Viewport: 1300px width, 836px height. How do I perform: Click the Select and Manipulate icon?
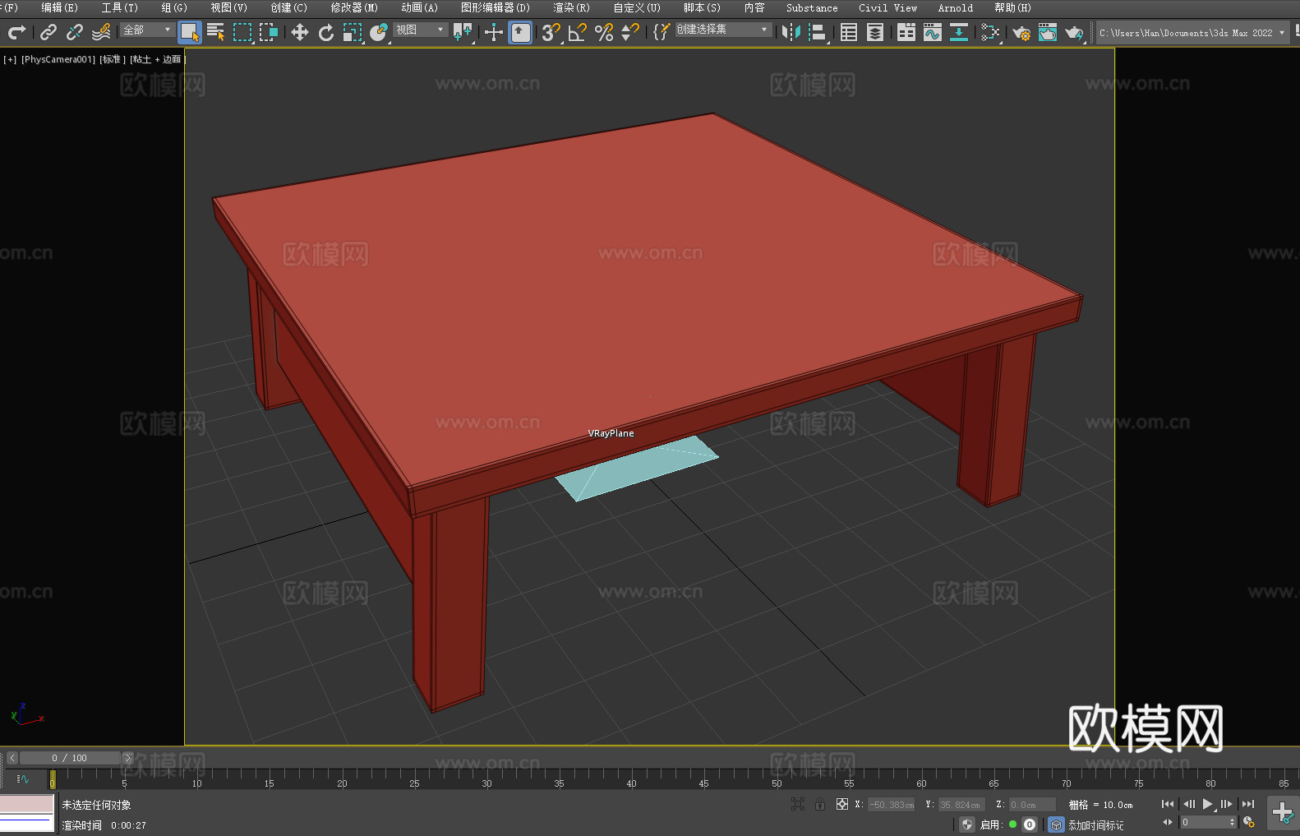494,32
